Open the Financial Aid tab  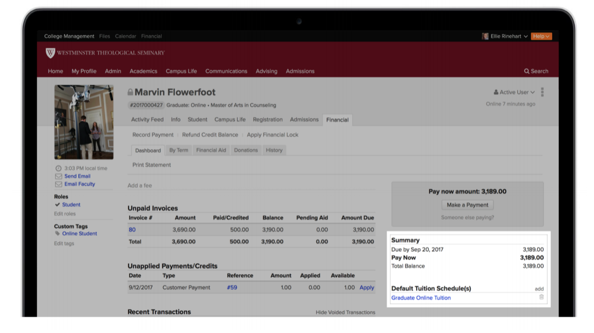pyautogui.click(x=211, y=151)
